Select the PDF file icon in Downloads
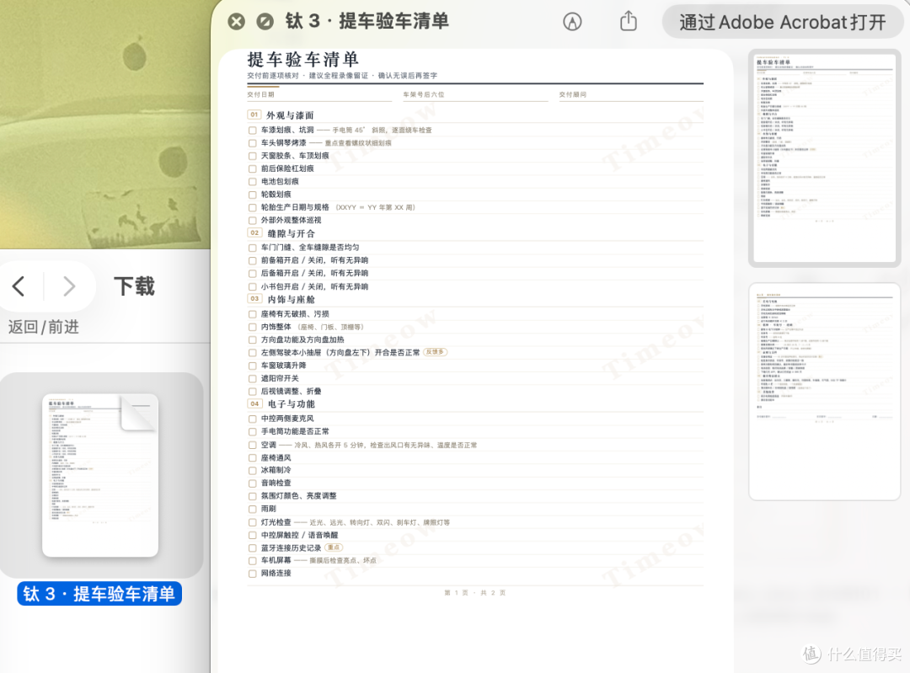The width and height of the screenshot is (910, 673). [x=100, y=475]
